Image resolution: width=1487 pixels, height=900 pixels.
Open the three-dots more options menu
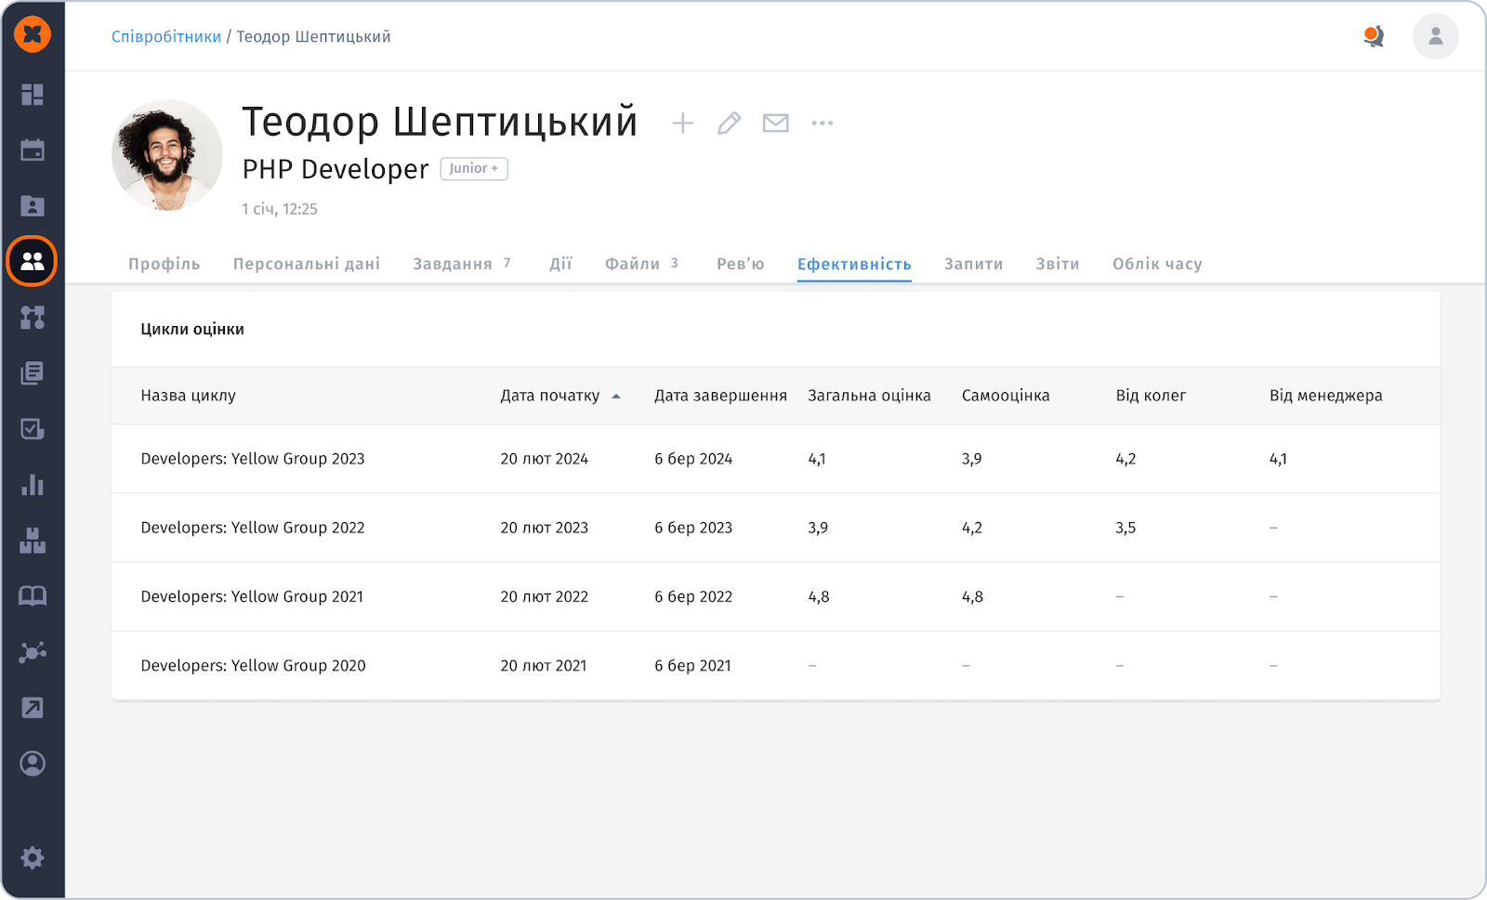822,124
